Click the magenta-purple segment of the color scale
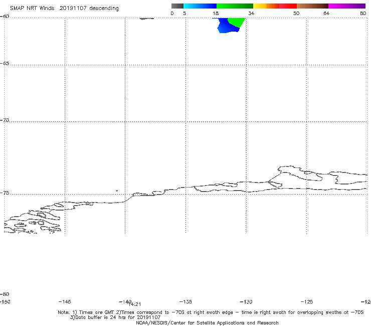 [347, 6]
